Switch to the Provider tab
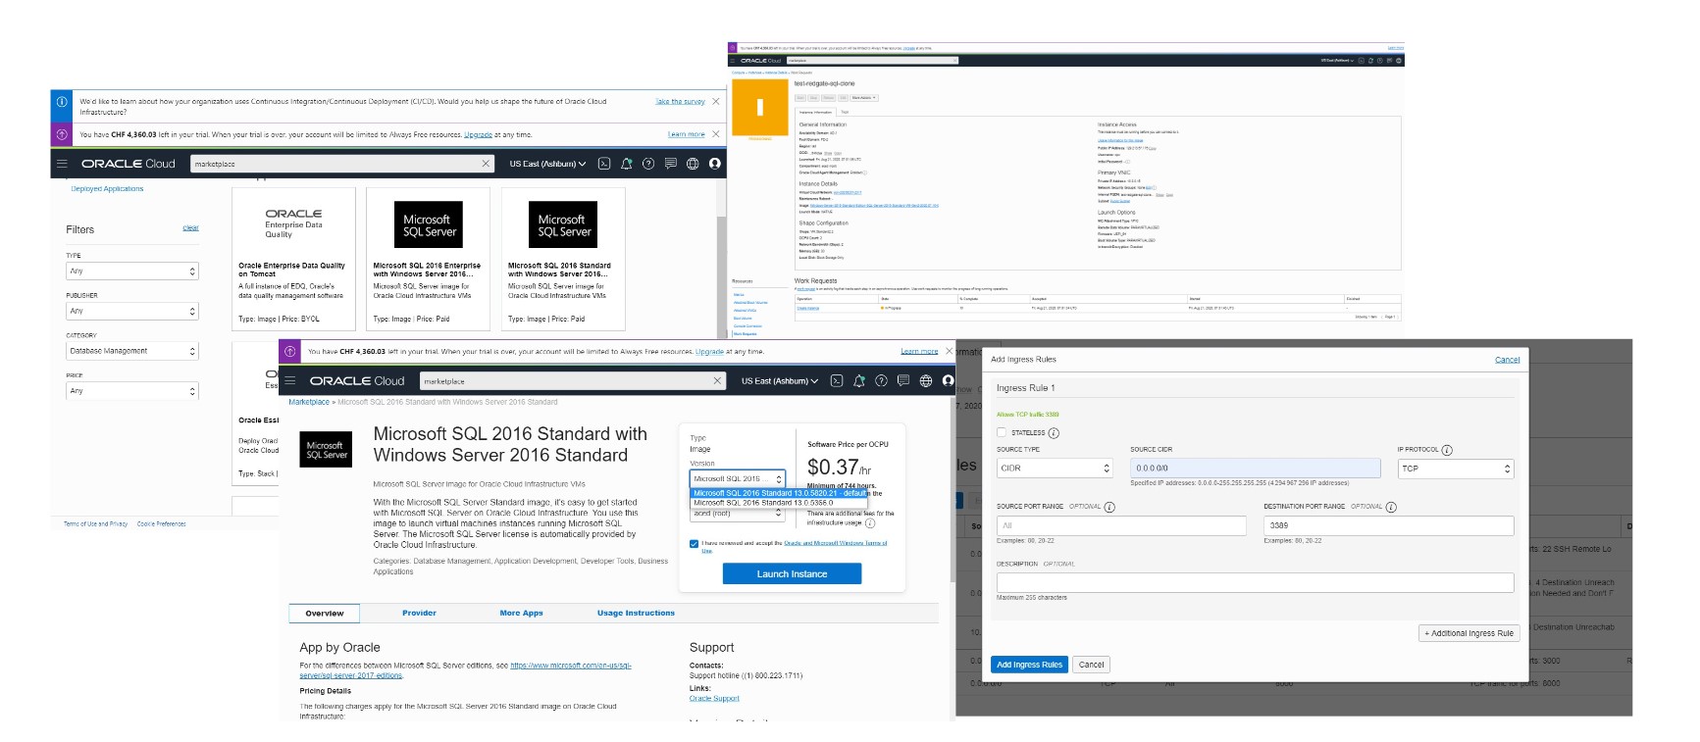 (419, 614)
